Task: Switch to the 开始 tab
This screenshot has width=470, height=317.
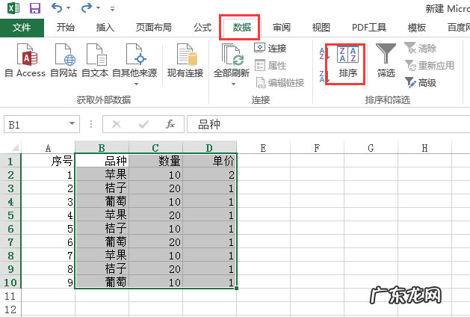Action: [x=65, y=28]
